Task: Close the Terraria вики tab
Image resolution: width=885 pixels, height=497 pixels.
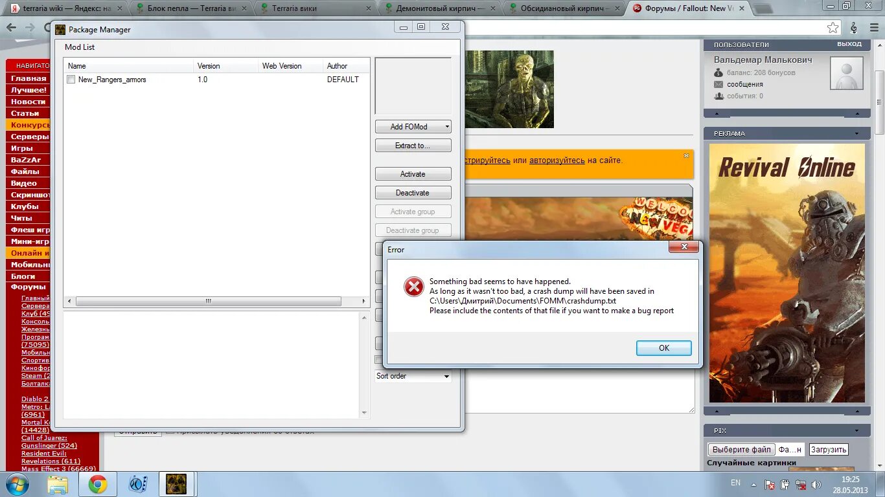Action: click(369, 8)
